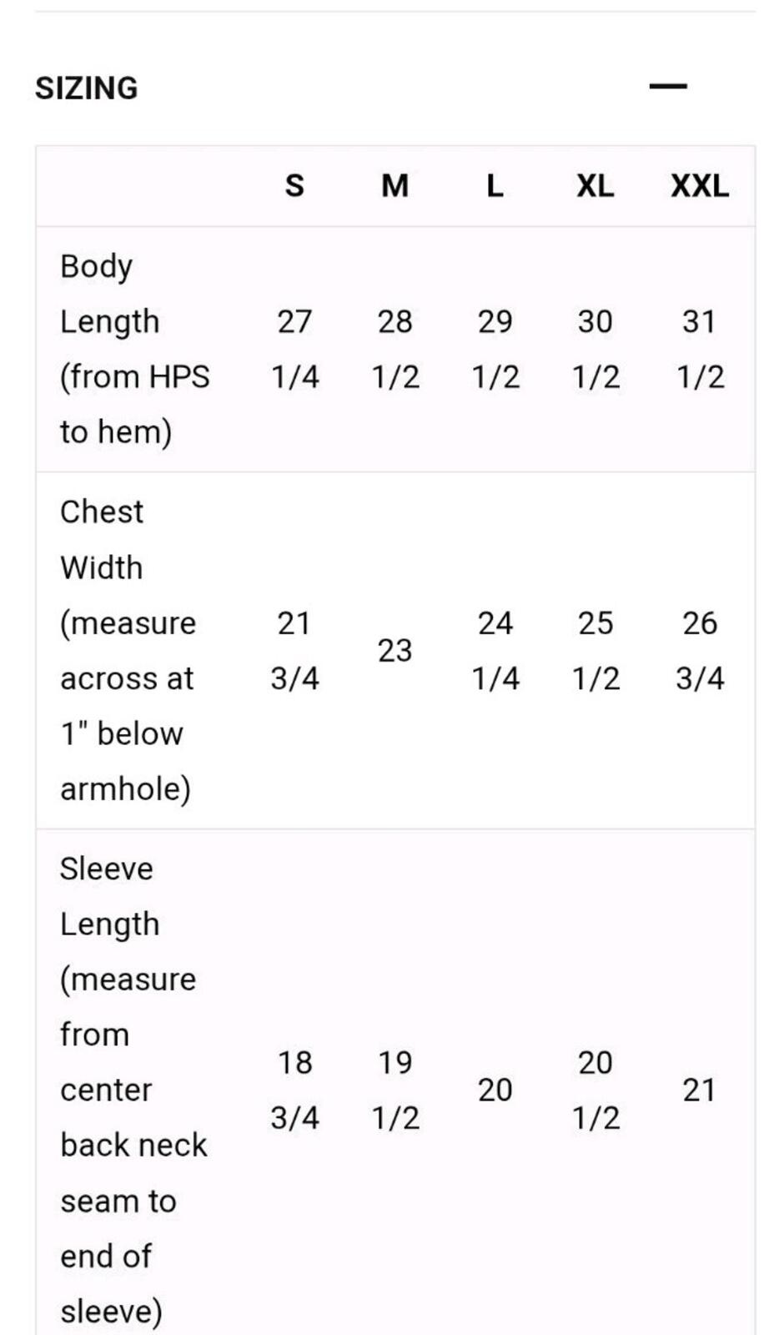Click the 26 3/4 chest width cell
Screen dimensions: 774x1335
[x=700, y=651]
